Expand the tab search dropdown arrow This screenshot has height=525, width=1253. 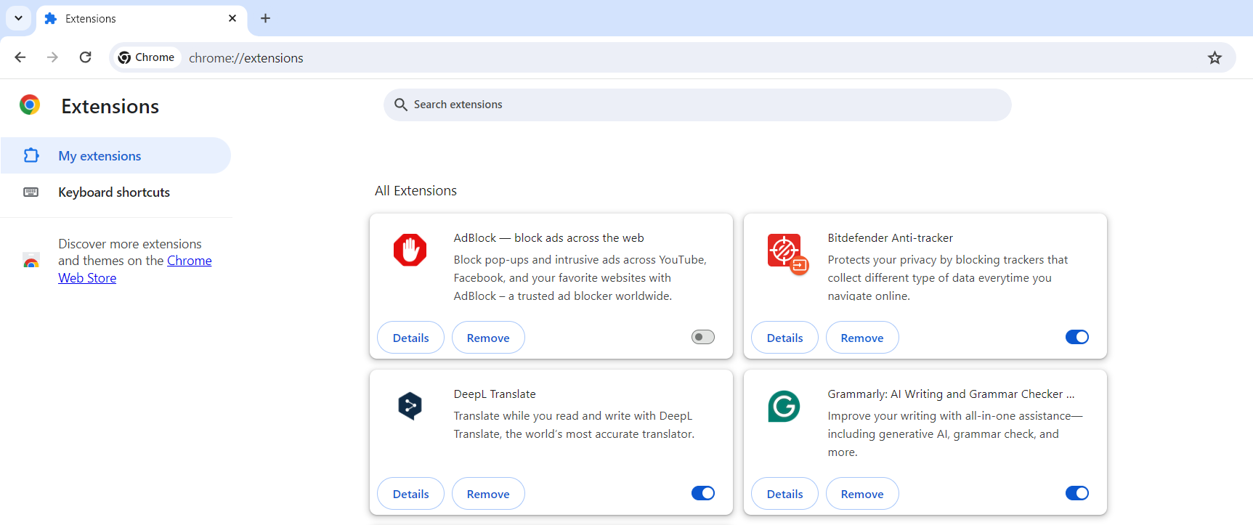point(18,18)
